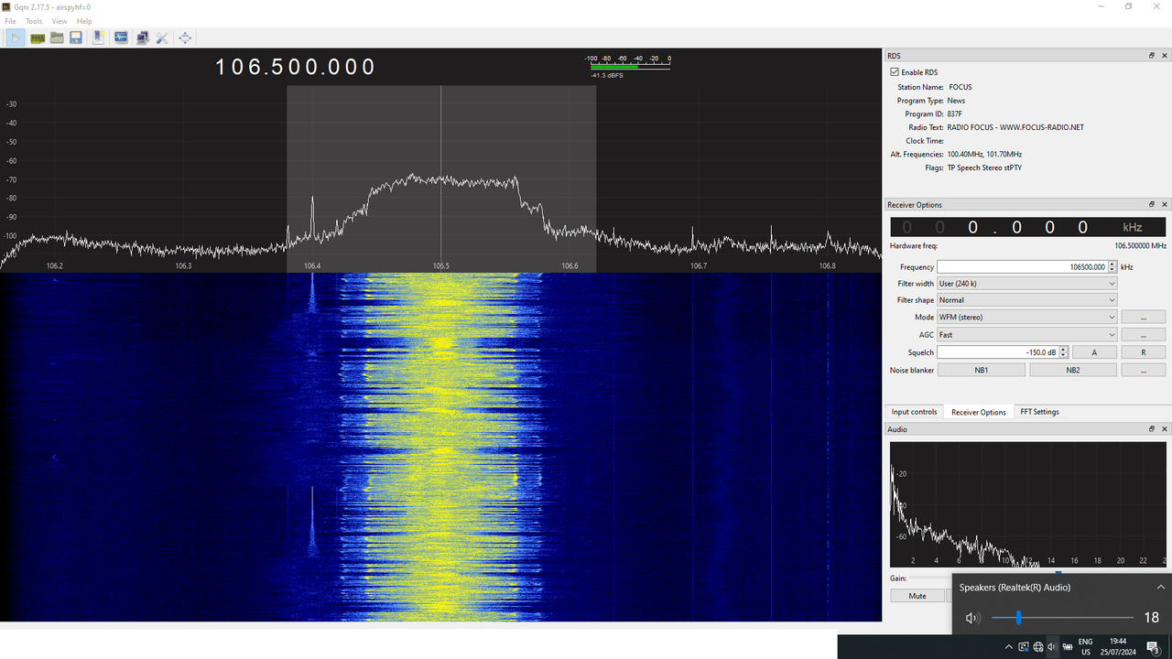Click the save settings floppy disk icon

[x=76, y=38]
